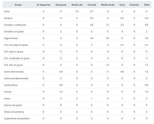
Task: Click the 6.1 O.A muy bajo Cena cell
Action: click(x=122, y=45)
